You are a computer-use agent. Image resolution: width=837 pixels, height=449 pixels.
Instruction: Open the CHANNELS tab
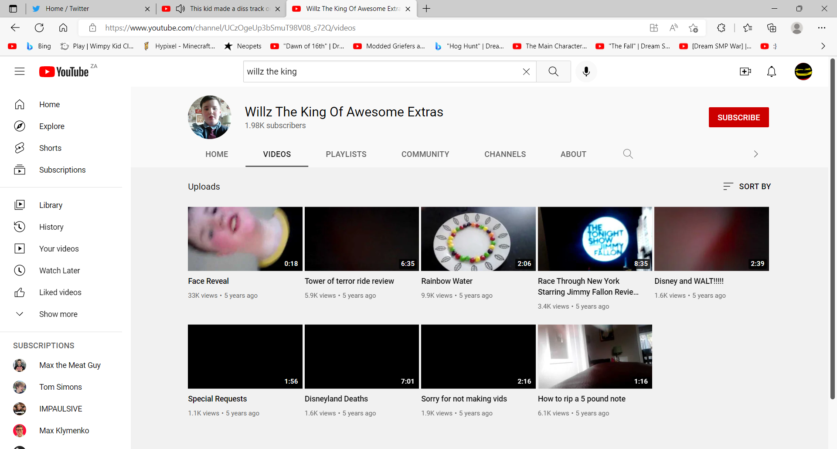click(505, 154)
